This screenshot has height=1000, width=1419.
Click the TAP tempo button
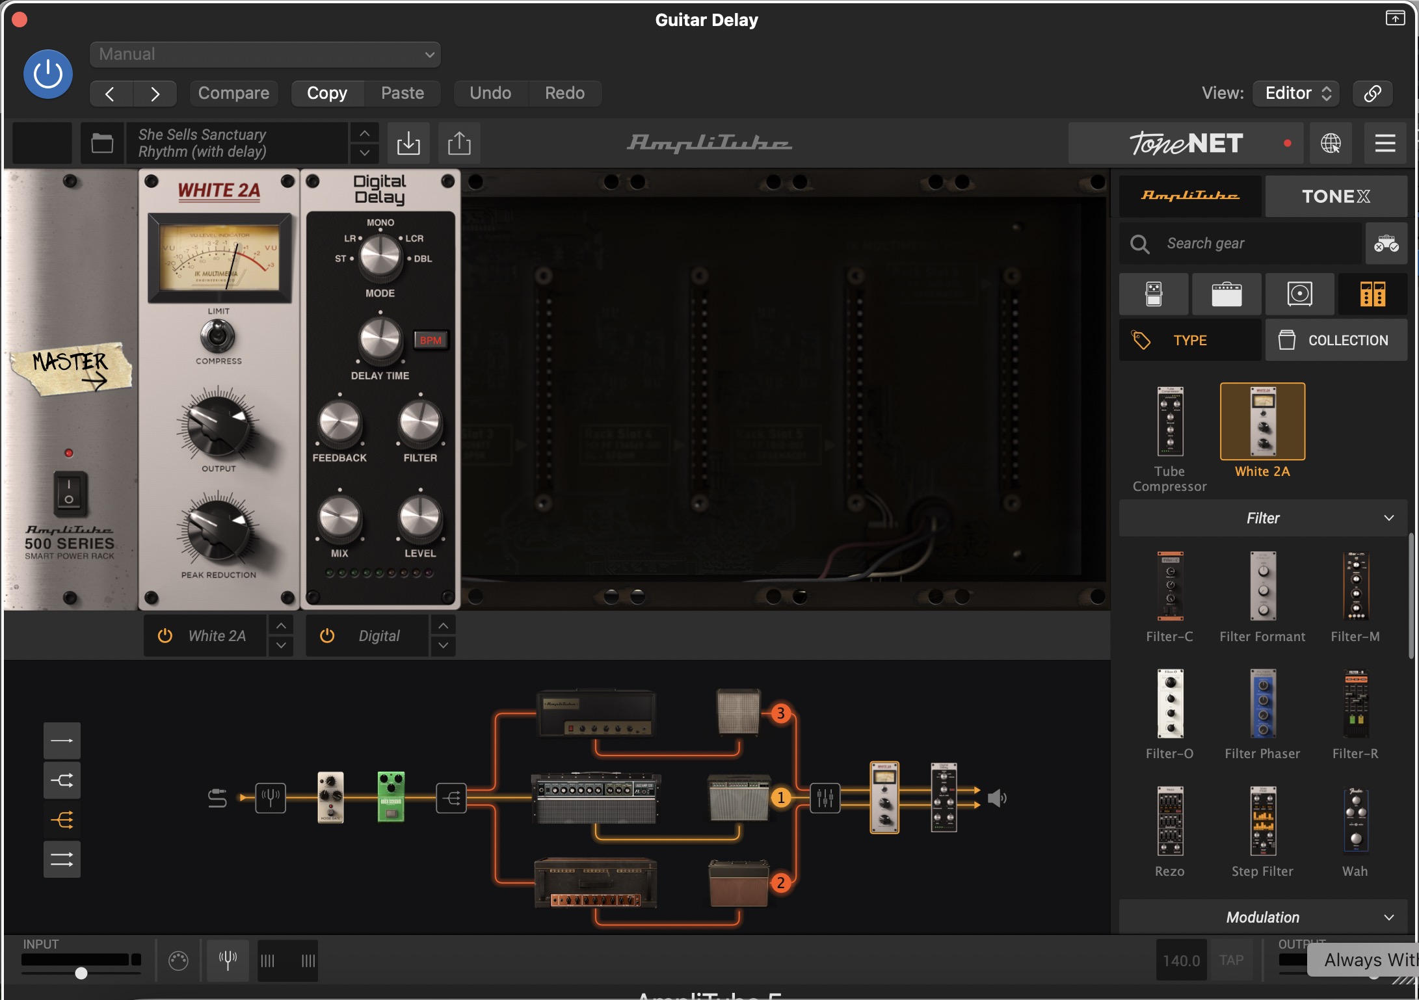pos(1232,960)
